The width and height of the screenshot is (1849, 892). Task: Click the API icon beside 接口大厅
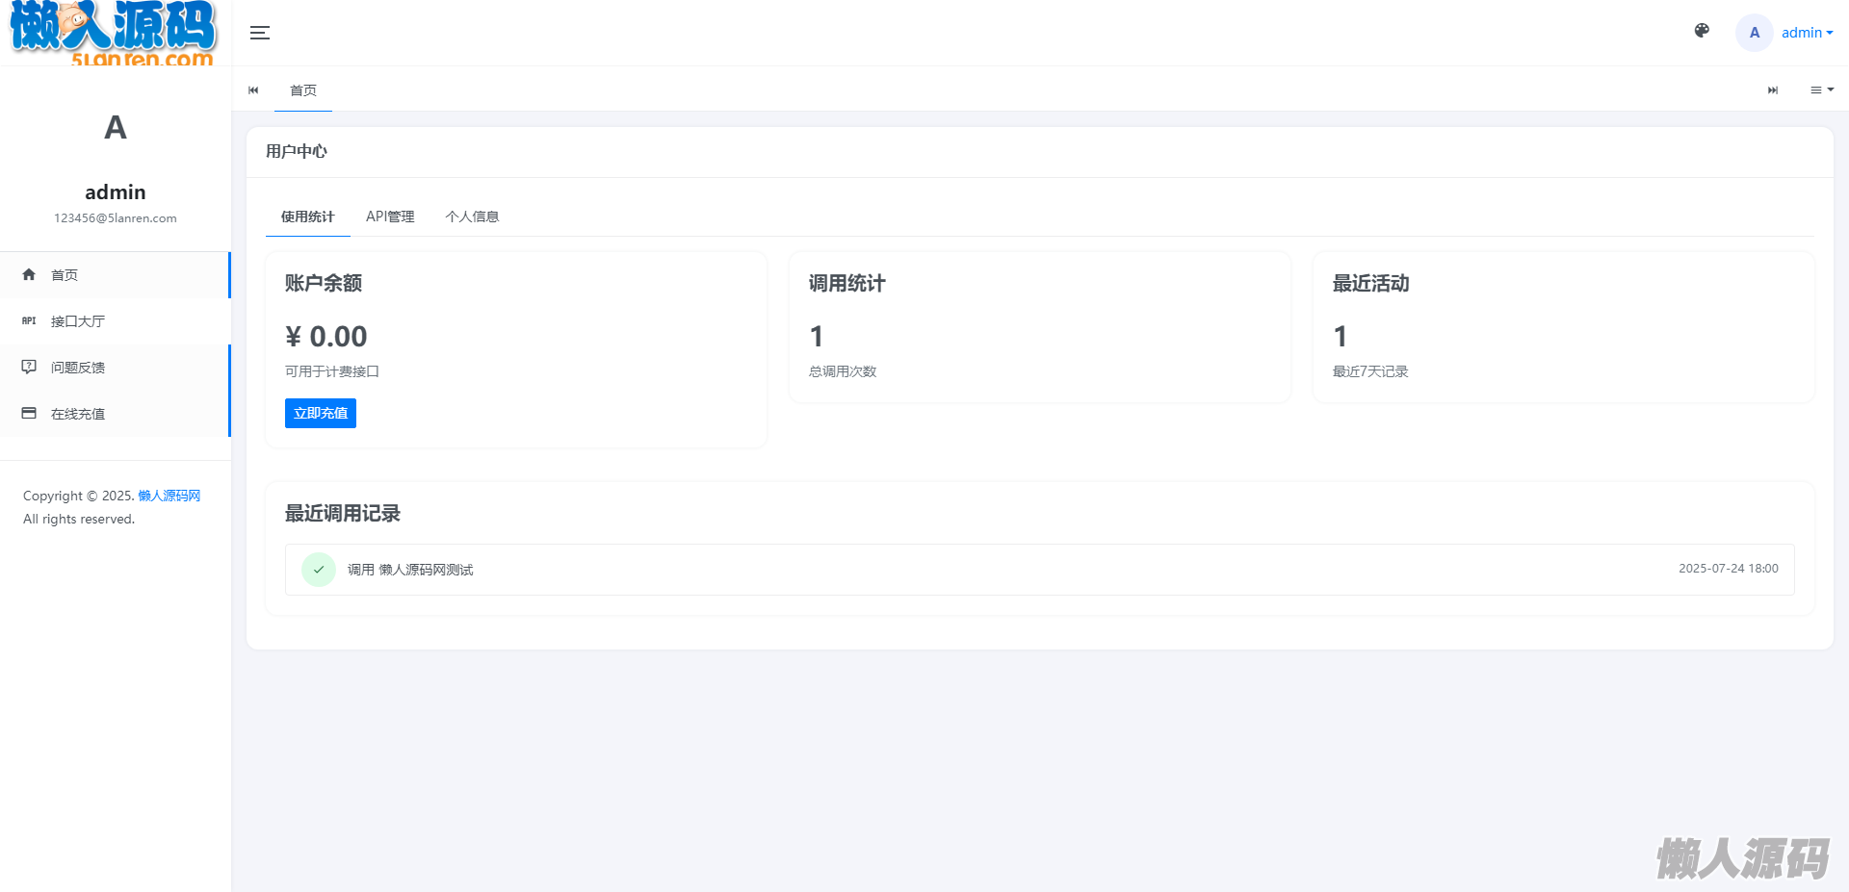tap(29, 321)
